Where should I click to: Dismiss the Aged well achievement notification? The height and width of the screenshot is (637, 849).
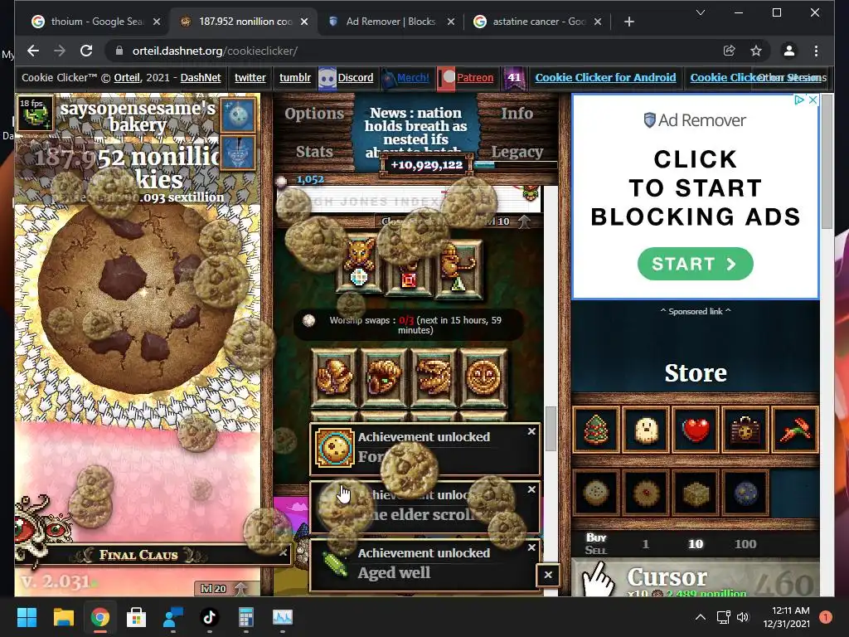point(531,547)
